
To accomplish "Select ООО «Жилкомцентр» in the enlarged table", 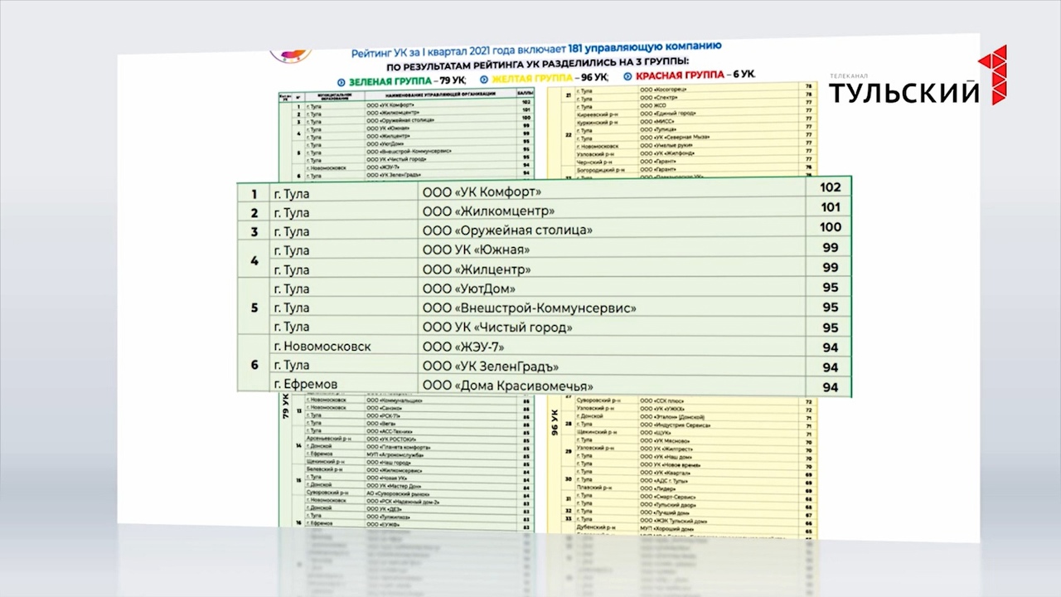I will pyautogui.click(x=488, y=211).
